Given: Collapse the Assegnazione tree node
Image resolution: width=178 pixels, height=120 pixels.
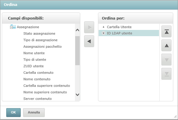Looking at the screenshot, I should (x=11, y=27).
